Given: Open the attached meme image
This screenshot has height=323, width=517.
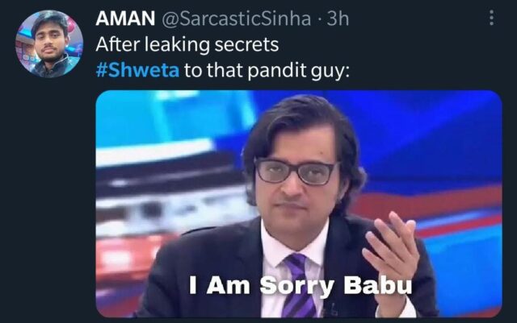Looking at the screenshot, I should click(x=299, y=204).
